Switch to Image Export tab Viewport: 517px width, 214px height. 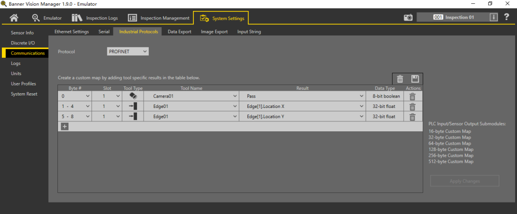[x=214, y=32]
